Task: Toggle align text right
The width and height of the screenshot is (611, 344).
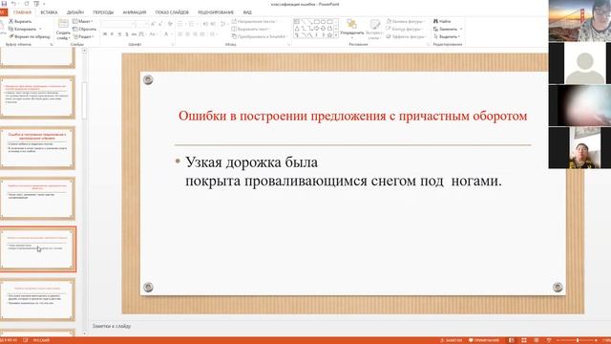Action: coord(195,34)
